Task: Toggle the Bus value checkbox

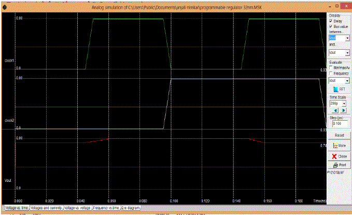Action: tap(331, 26)
